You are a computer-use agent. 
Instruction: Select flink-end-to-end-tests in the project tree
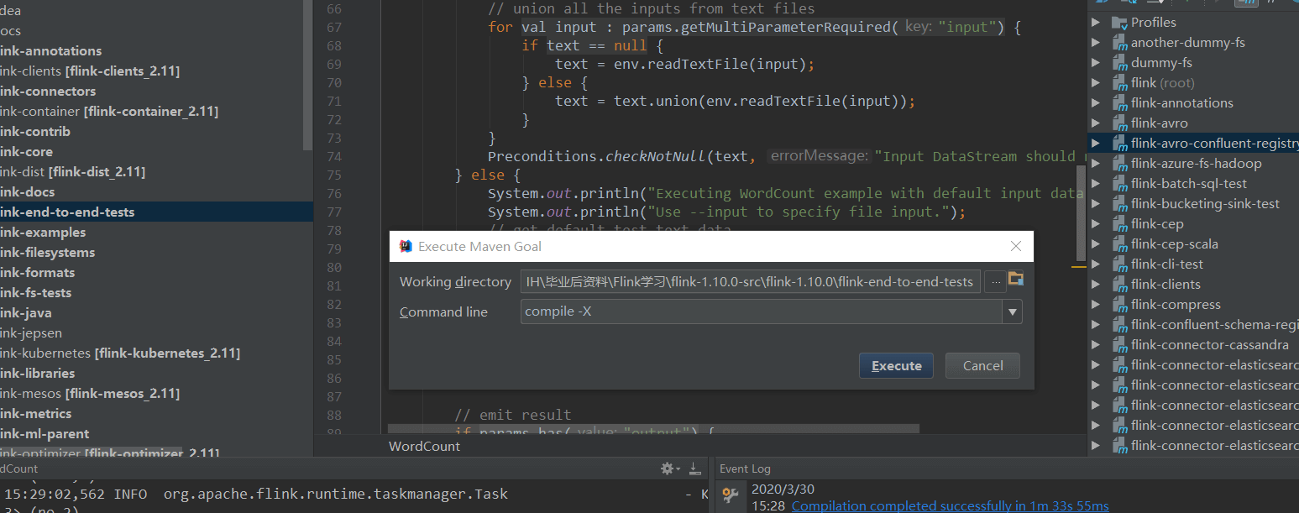point(67,212)
